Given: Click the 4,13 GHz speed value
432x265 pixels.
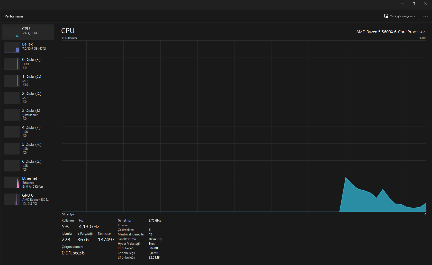Looking at the screenshot, I should click(x=89, y=226).
